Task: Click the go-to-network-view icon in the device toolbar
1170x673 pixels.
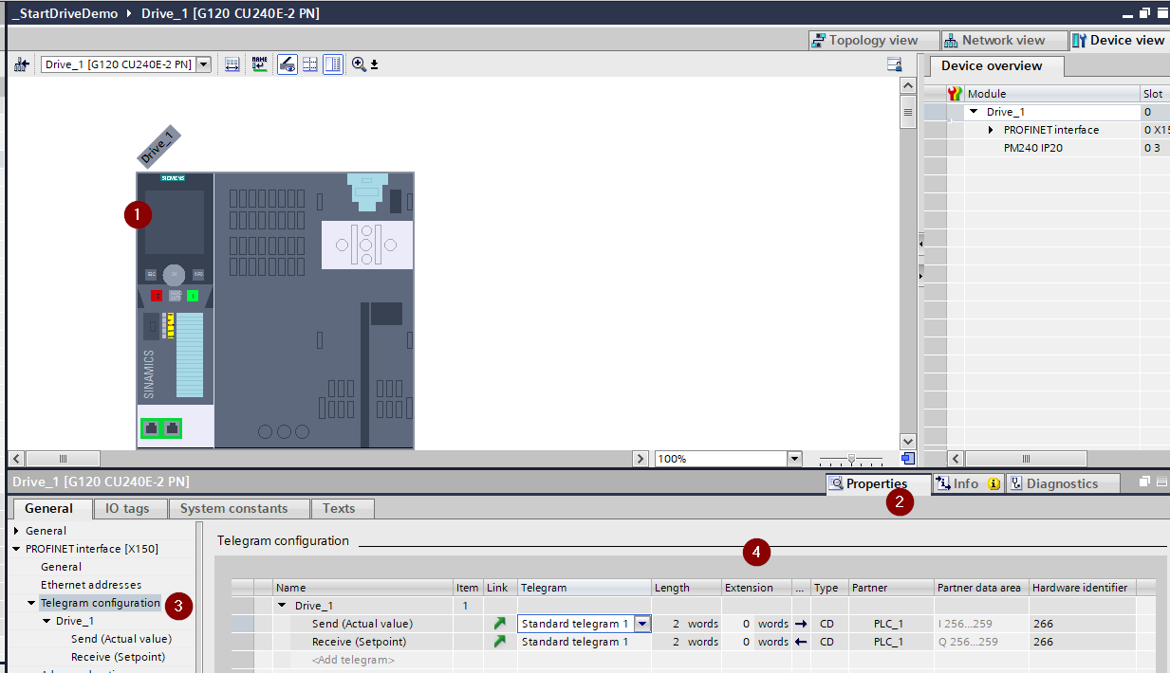Action: click(x=22, y=64)
